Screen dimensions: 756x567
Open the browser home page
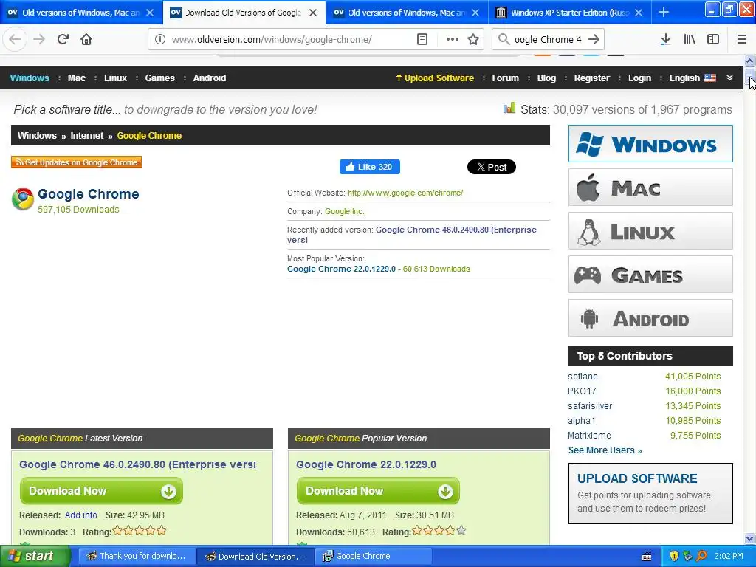point(86,39)
